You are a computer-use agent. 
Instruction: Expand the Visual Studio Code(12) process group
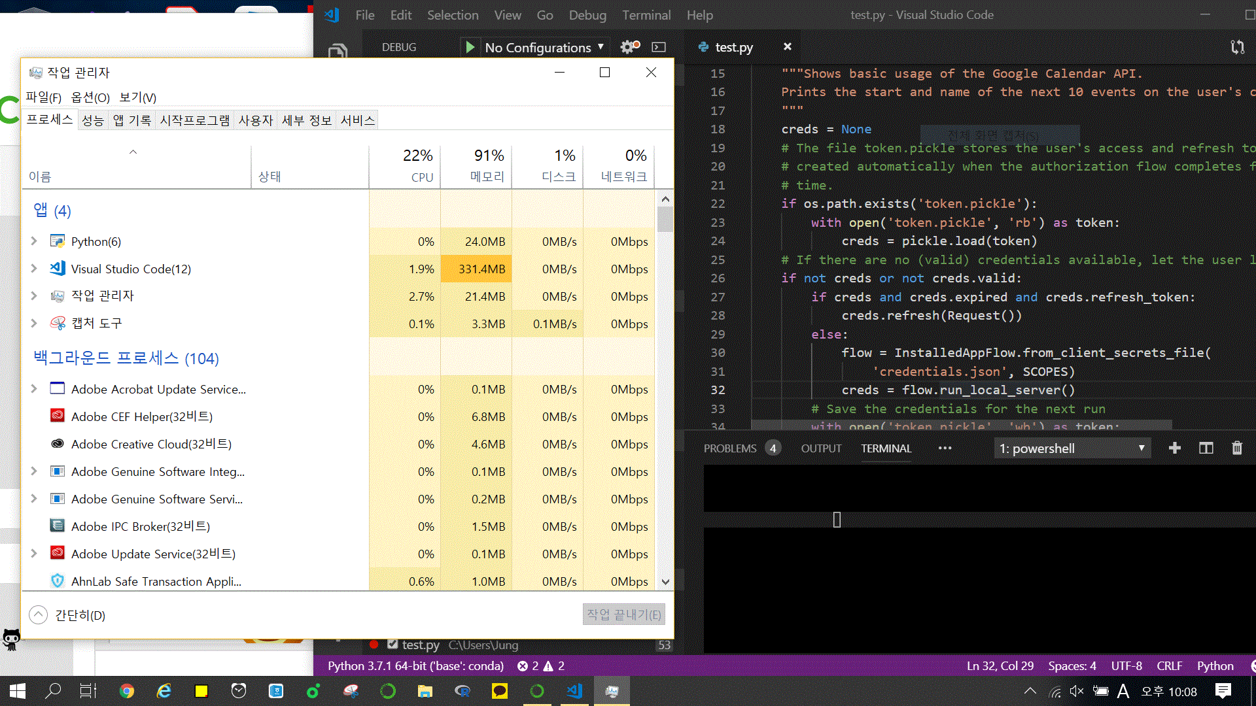34,269
